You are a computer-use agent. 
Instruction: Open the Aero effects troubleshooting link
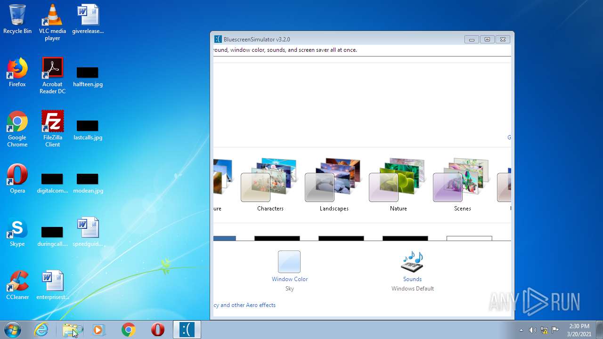pyautogui.click(x=244, y=305)
